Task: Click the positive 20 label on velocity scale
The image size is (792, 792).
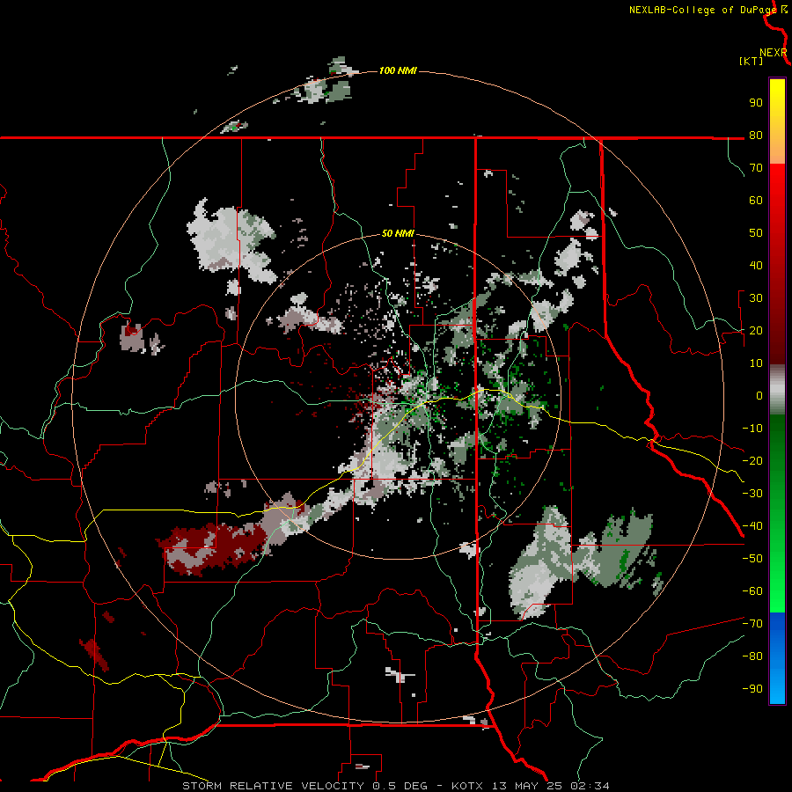Action: 756,330
